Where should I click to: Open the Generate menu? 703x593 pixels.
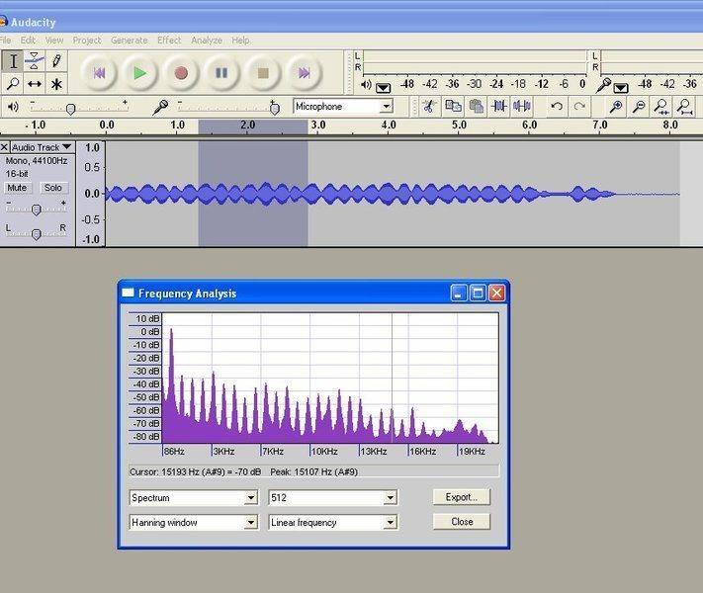click(130, 41)
